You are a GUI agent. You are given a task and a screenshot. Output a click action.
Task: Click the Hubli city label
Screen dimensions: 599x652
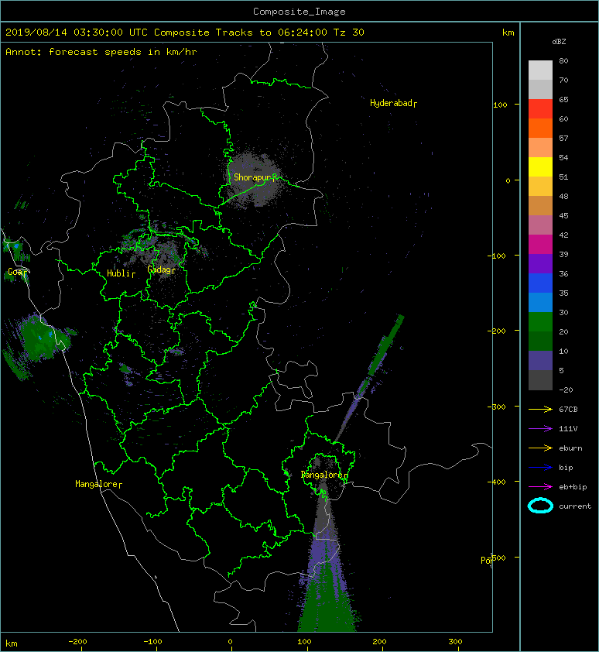(x=121, y=273)
